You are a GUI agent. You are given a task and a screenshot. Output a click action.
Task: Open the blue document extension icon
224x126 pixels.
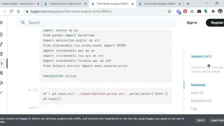(x=206, y=11)
